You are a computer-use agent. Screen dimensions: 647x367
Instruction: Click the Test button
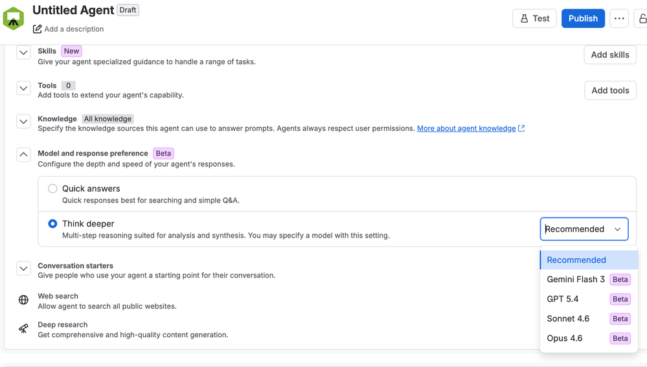[534, 19]
